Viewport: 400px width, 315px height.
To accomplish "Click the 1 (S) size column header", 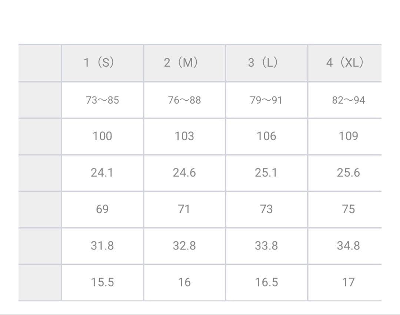I will pyautogui.click(x=99, y=63).
